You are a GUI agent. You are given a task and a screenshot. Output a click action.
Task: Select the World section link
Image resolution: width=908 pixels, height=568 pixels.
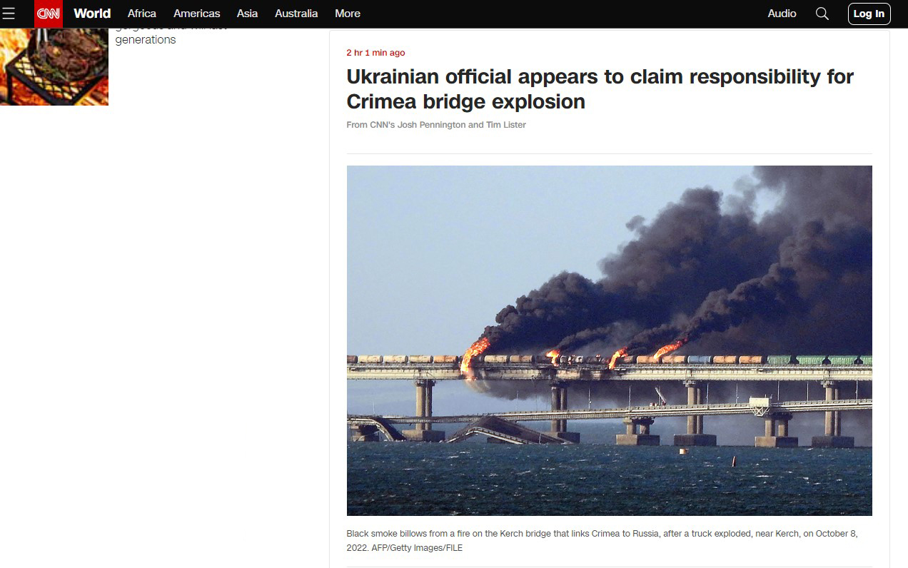[92, 14]
